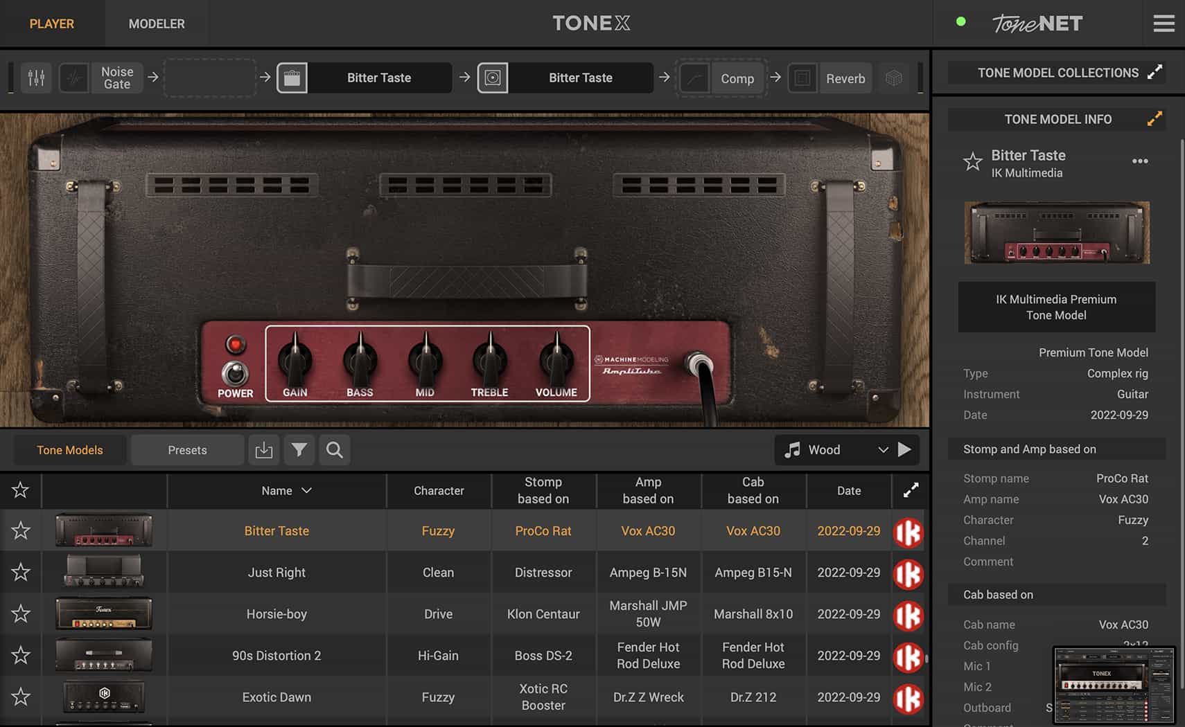Turn the GAIN knob on the amp
Screen dimensions: 1185x727
pyautogui.click(x=296, y=361)
